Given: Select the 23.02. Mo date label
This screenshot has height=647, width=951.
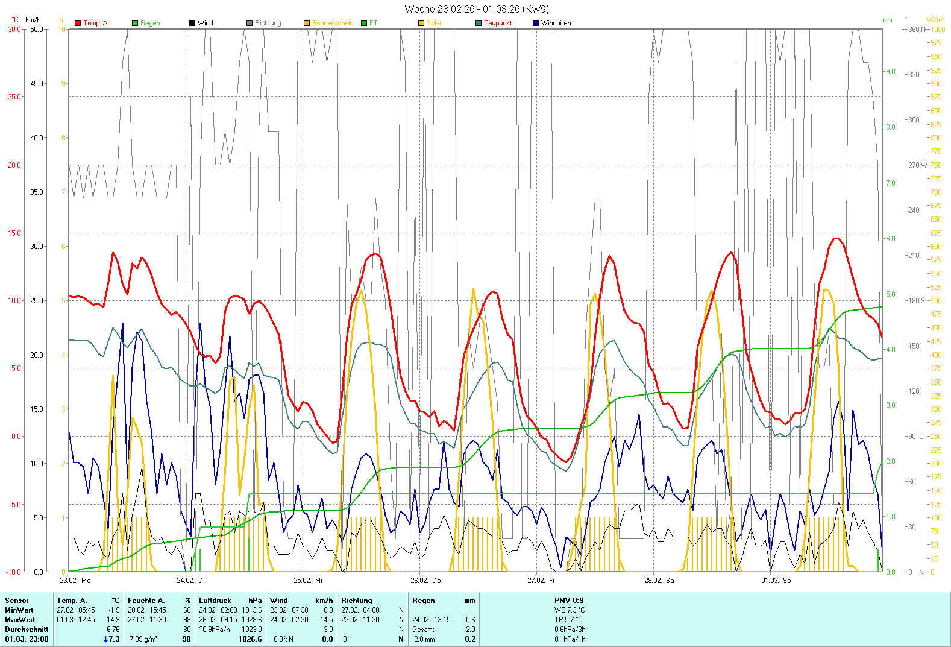Looking at the screenshot, I should [x=75, y=581].
